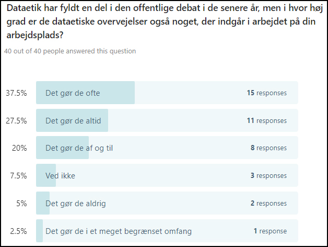Click the 27.5% percentage label
Screen dimensions: 328x247
(x=16, y=121)
